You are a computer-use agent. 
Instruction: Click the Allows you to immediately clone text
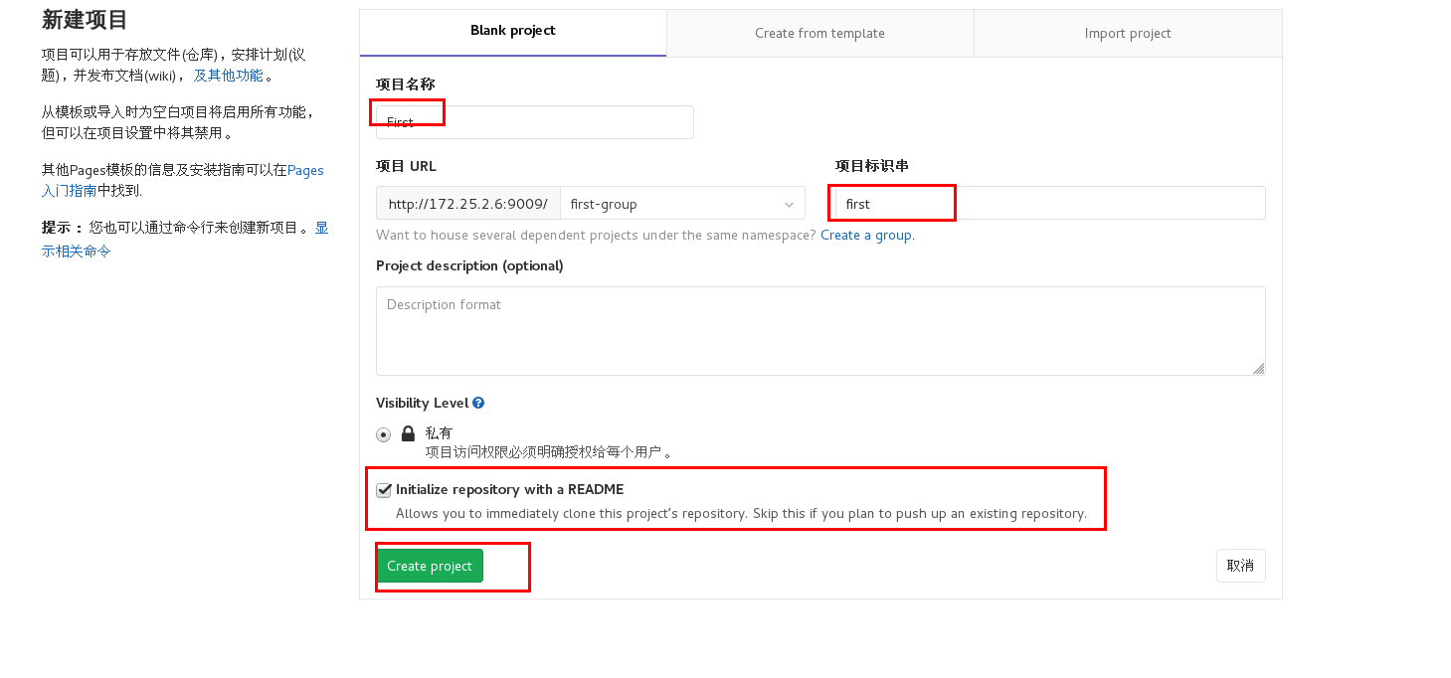pyautogui.click(x=741, y=514)
